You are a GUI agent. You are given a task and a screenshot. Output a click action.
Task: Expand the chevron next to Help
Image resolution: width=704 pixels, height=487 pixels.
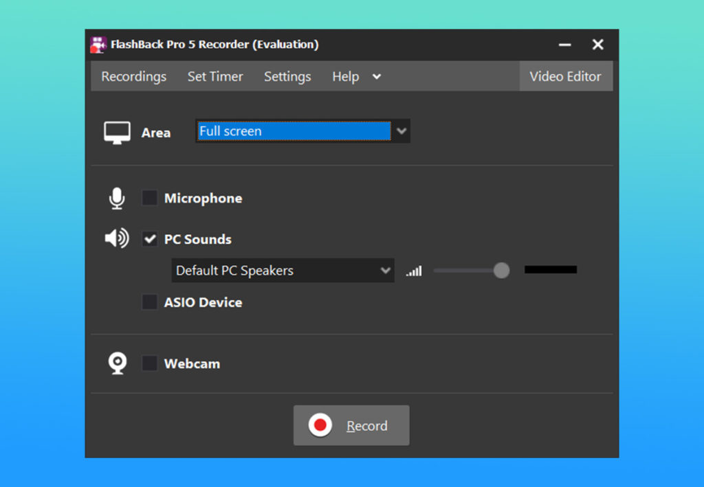pos(377,77)
